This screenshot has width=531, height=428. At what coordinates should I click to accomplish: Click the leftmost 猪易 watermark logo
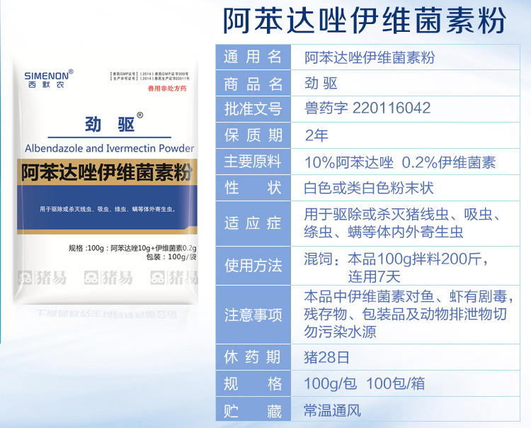click(43, 276)
